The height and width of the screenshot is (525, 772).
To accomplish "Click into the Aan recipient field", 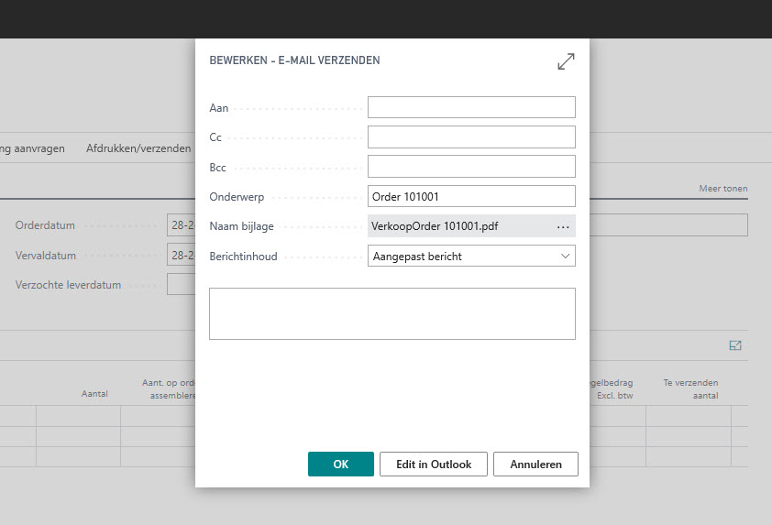I will coord(471,108).
